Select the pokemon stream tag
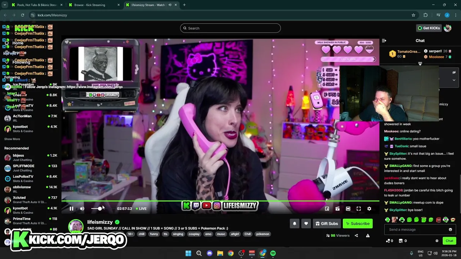The image size is (461, 259). (x=263, y=234)
